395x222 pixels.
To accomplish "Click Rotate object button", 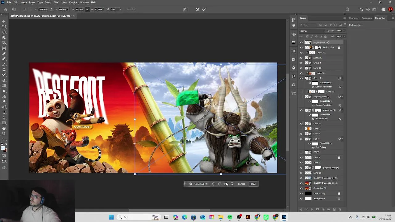I will click(198, 184).
